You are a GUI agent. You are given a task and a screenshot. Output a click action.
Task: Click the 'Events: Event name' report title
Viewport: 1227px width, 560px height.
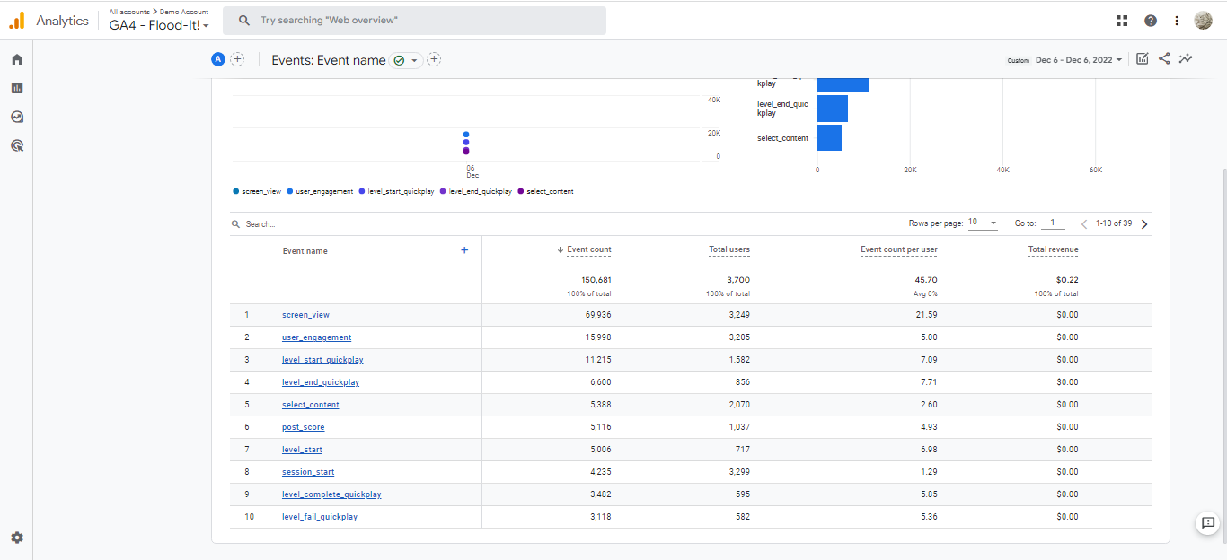click(329, 60)
